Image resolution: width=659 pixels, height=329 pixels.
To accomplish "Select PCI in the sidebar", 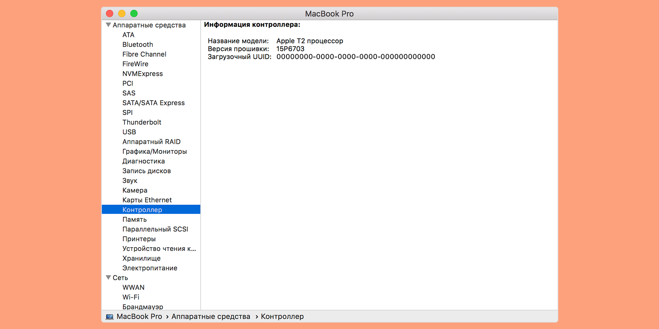I will tap(128, 83).
